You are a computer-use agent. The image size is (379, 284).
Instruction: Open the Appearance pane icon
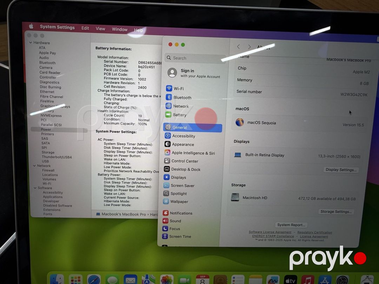[x=167, y=144]
